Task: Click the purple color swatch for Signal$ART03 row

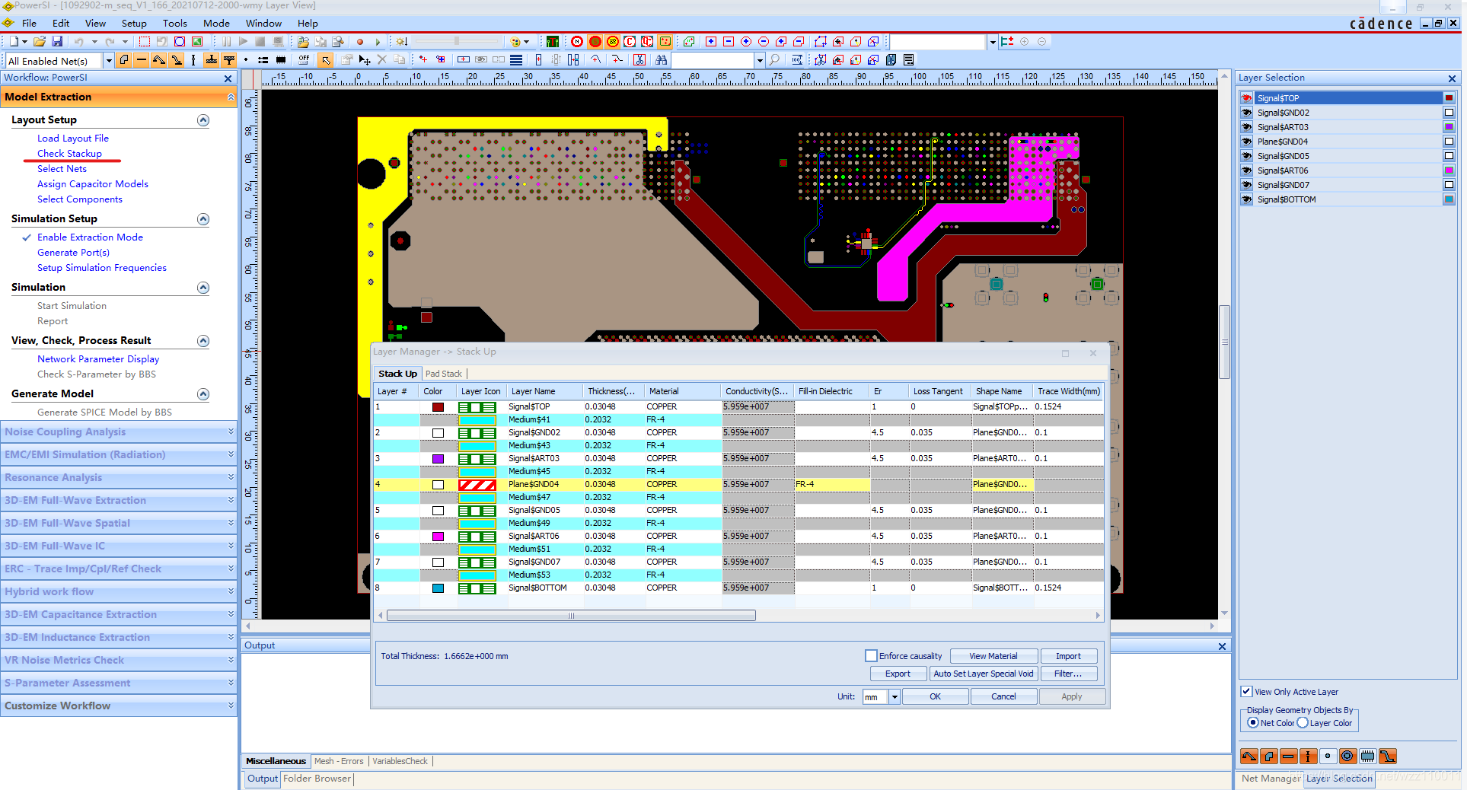Action: 438,459
